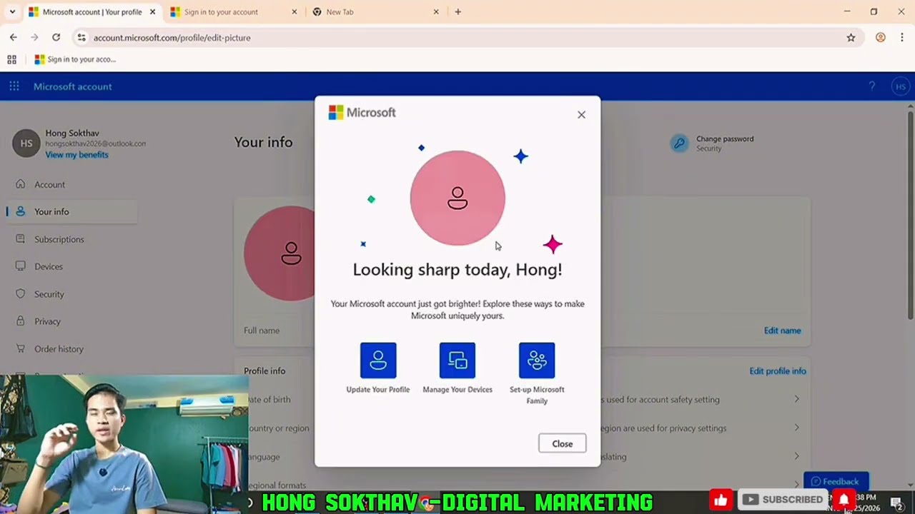Open the bookmarks bar apps grid icon

point(11,59)
